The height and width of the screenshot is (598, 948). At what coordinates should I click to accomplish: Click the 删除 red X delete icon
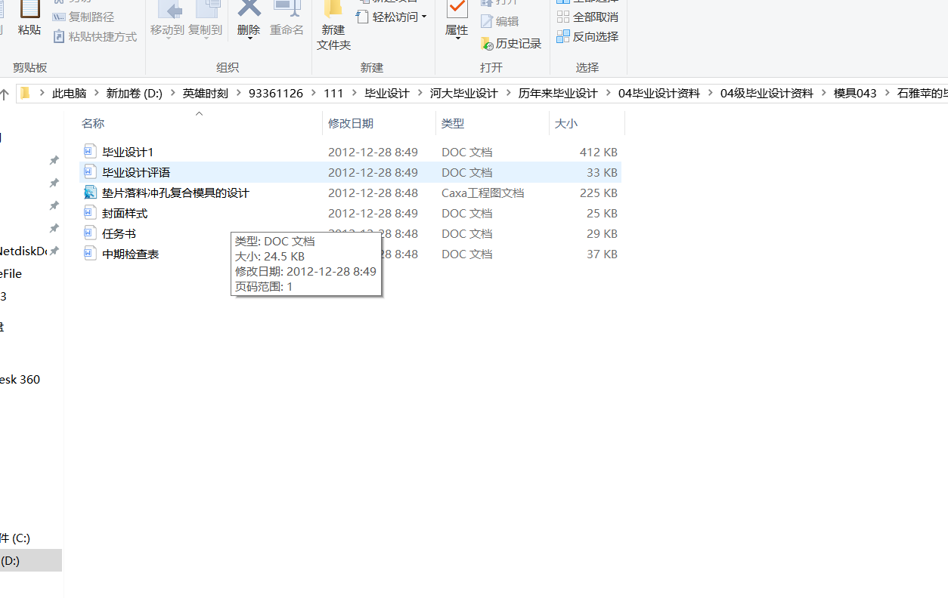point(249,8)
